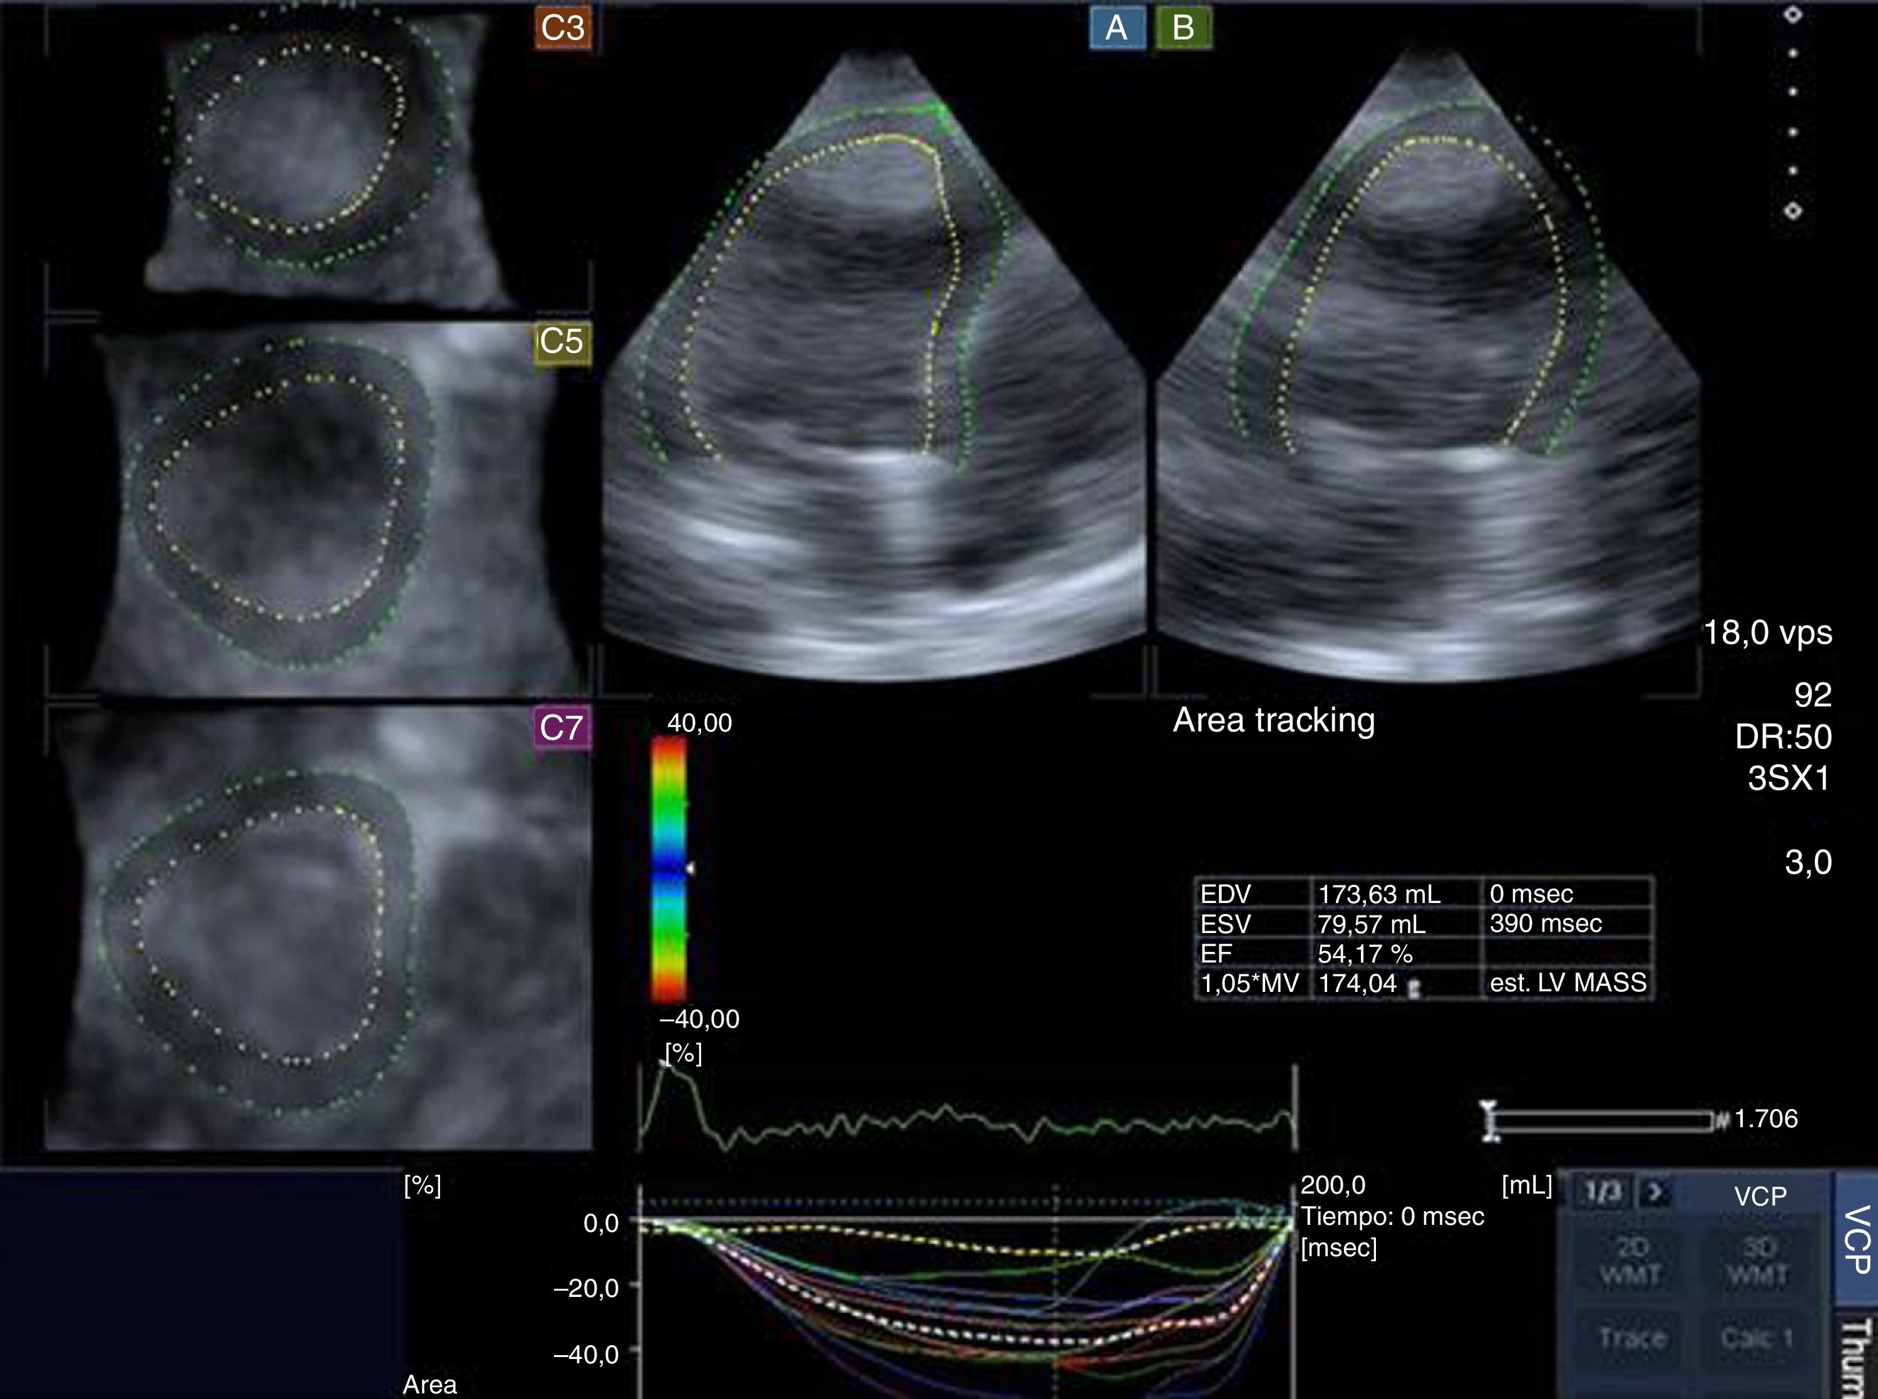This screenshot has width=1878, height=1399.
Task: Click the I-beam icon beside the 1.706 bar
Action: [1489, 1120]
